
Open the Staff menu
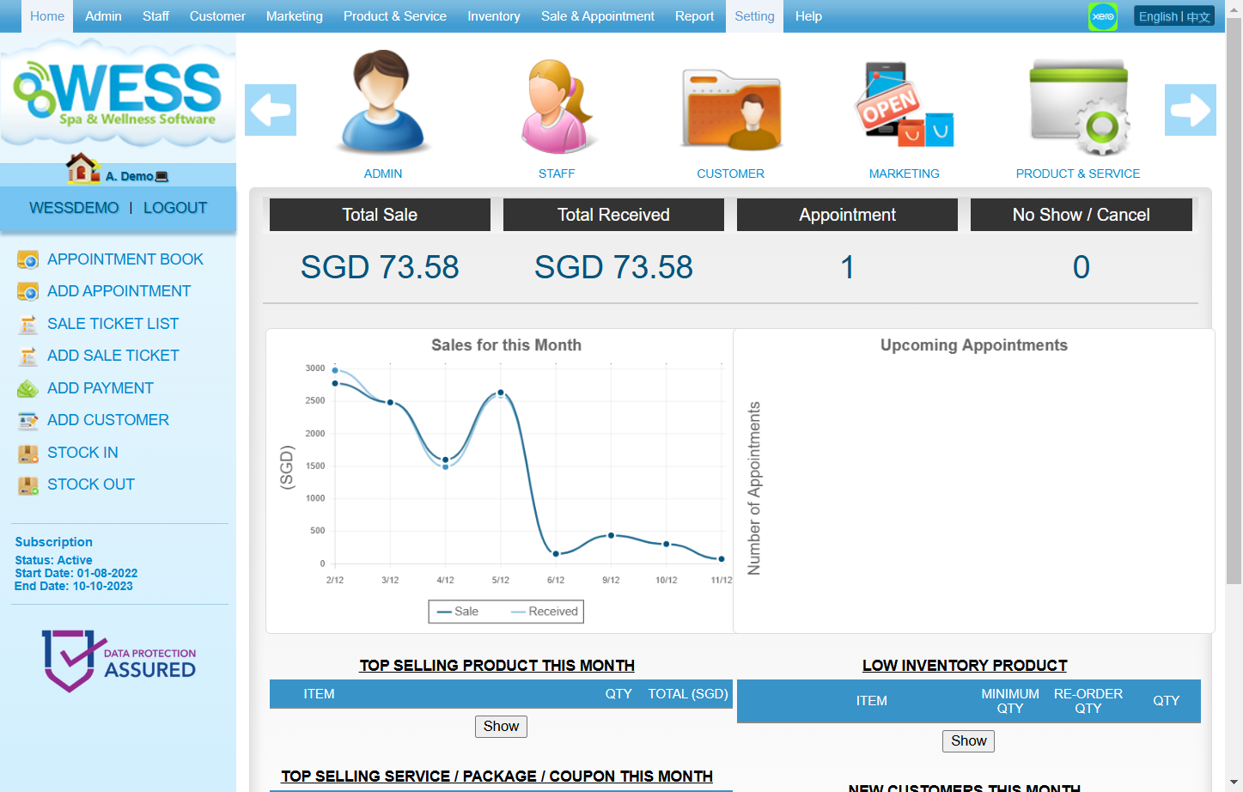pyautogui.click(x=155, y=16)
